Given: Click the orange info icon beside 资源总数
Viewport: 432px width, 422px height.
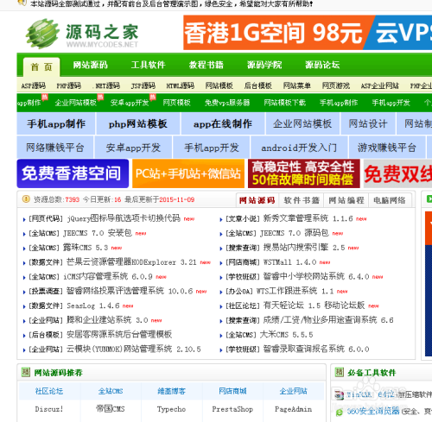Looking at the screenshot, I should (26, 199).
